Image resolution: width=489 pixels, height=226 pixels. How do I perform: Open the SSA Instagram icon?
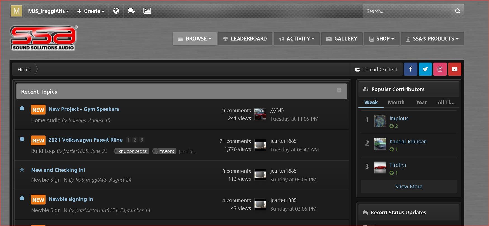point(440,69)
